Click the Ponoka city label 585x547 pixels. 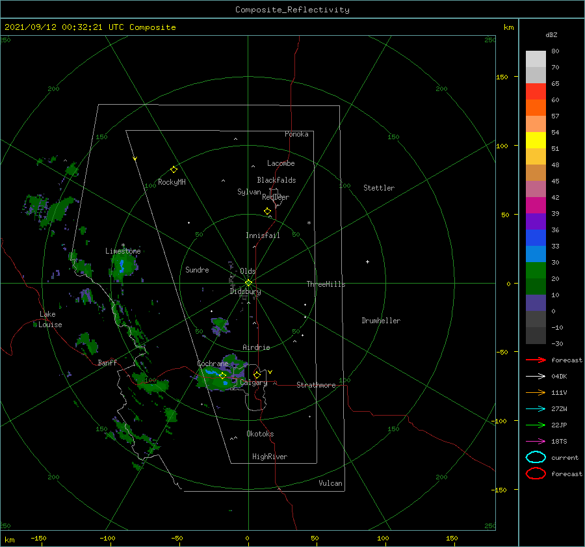296,134
